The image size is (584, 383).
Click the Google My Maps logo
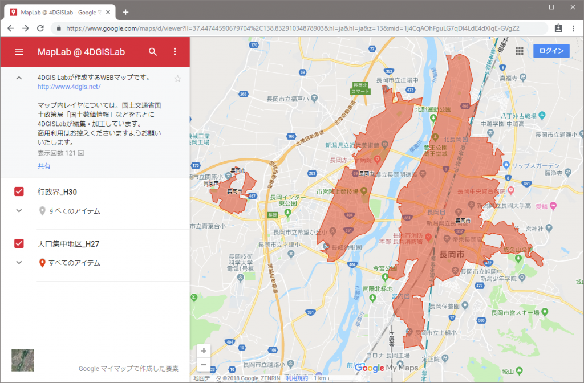(386, 368)
